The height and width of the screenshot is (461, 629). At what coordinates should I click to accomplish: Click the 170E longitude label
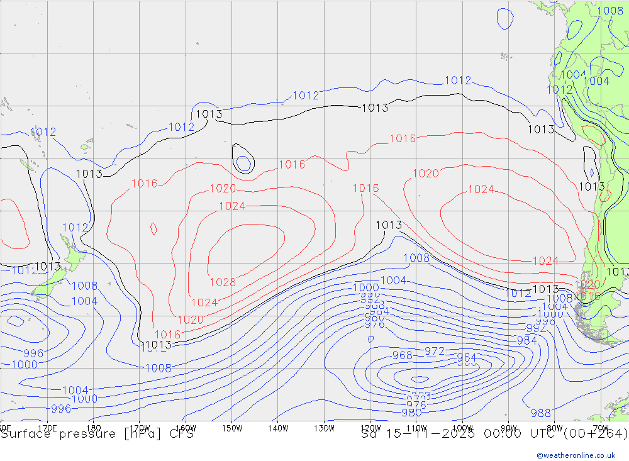[47, 428]
